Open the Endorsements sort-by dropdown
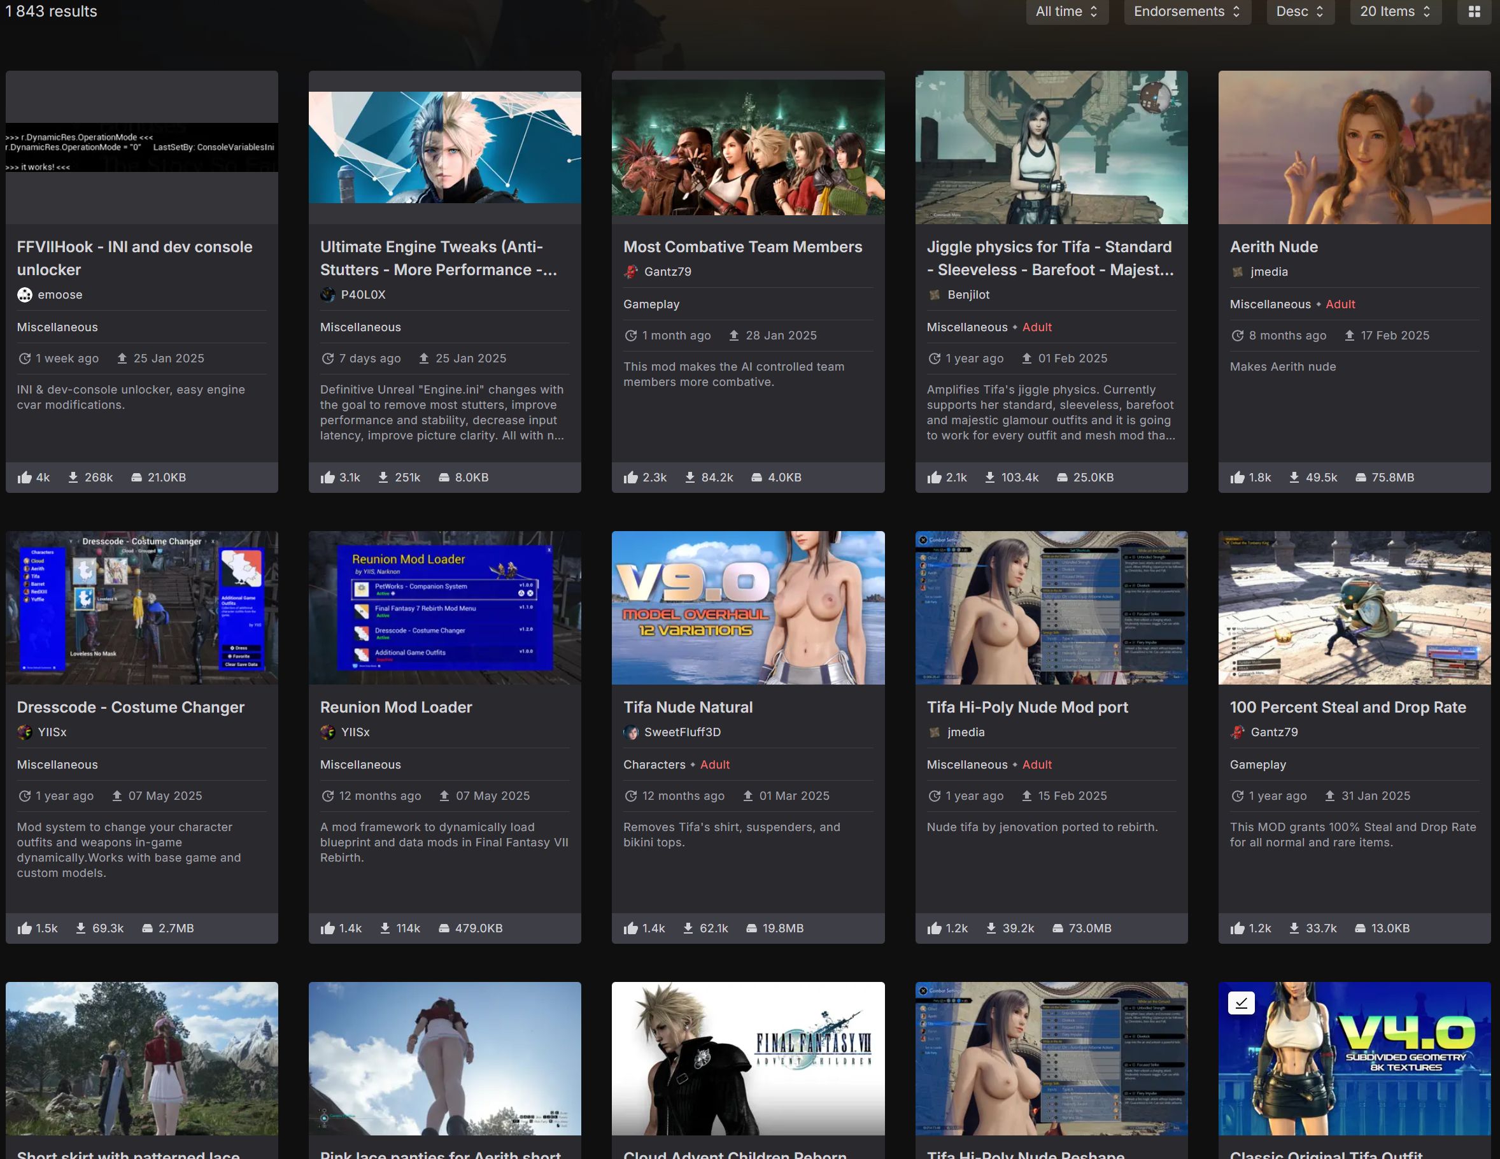Screen dimensions: 1500x1159 coord(1187,11)
